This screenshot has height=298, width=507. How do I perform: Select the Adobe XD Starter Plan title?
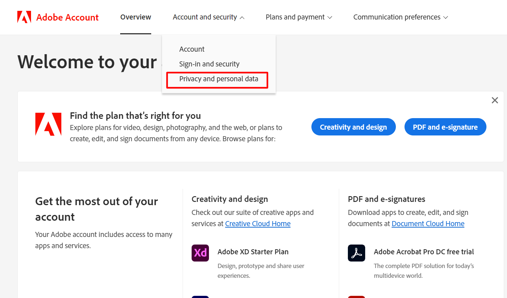[253, 252]
